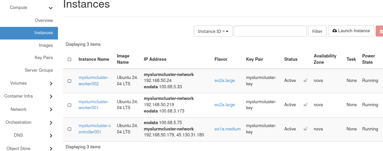Go to the Images page
The height and width of the screenshot is (151, 383).
click(46, 45)
